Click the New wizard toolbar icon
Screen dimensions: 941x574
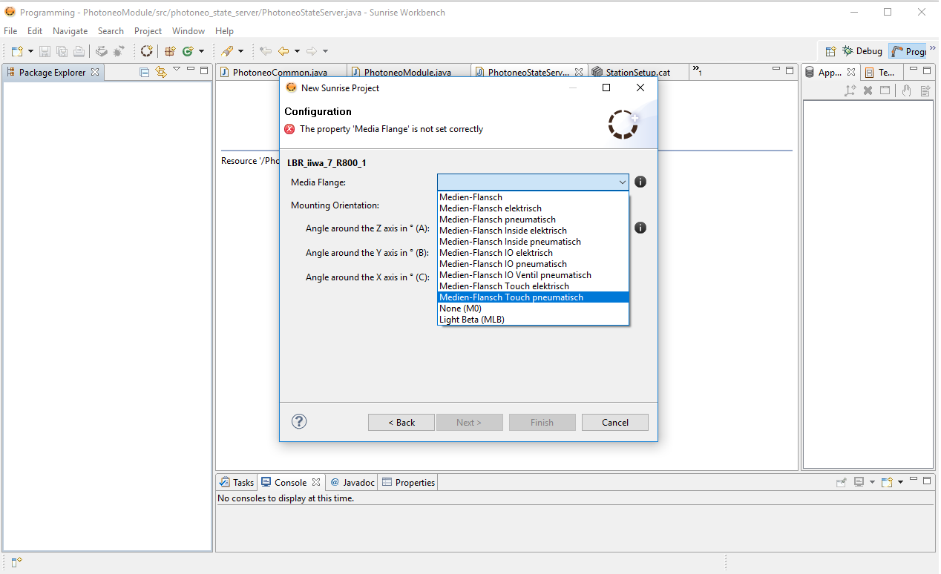(x=16, y=51)
